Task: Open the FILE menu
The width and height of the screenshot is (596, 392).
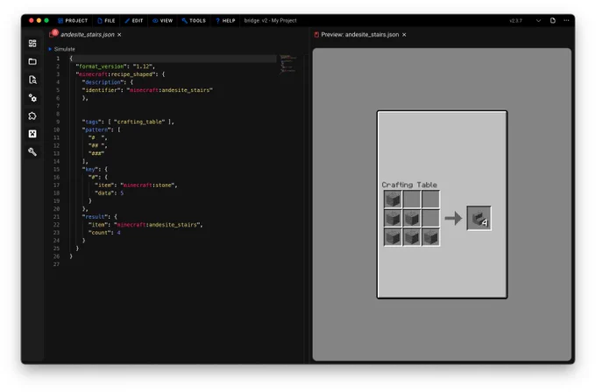Action: 106,20
